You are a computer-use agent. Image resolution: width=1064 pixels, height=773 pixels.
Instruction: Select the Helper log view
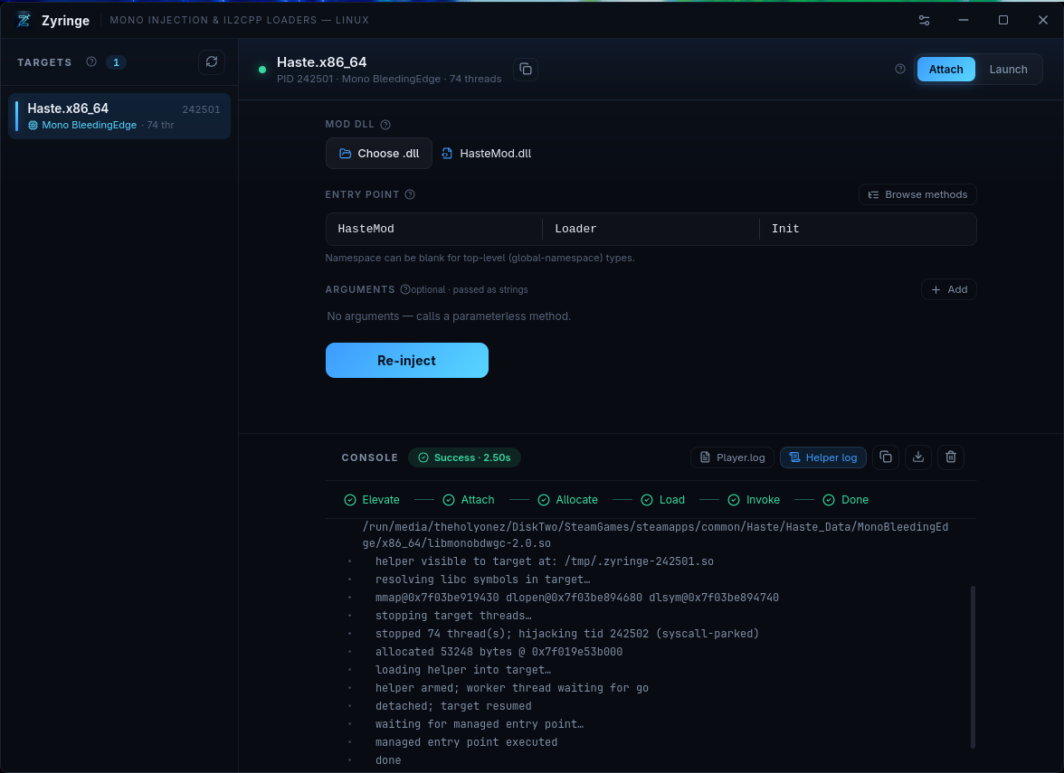823,457
